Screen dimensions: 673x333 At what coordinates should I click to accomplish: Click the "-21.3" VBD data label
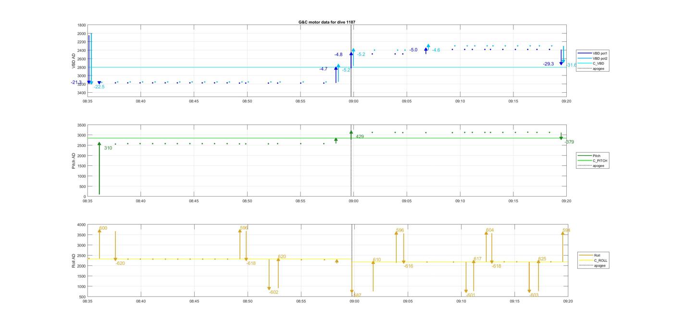click(x=76, y=83)
